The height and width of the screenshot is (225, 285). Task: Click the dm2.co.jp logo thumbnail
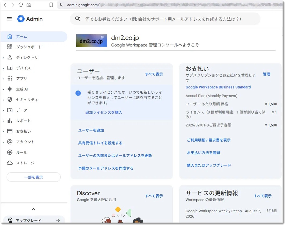click(x=91, y=41)
